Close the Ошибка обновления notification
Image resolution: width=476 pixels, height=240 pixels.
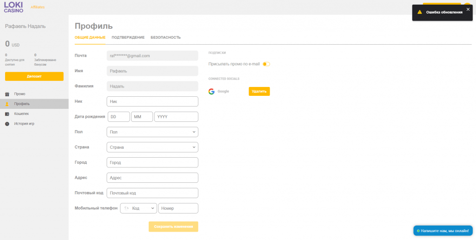tap(468, 9)
